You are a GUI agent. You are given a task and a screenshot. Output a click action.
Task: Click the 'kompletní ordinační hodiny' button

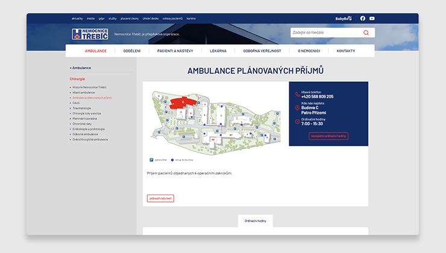click(x=328, y=136)
